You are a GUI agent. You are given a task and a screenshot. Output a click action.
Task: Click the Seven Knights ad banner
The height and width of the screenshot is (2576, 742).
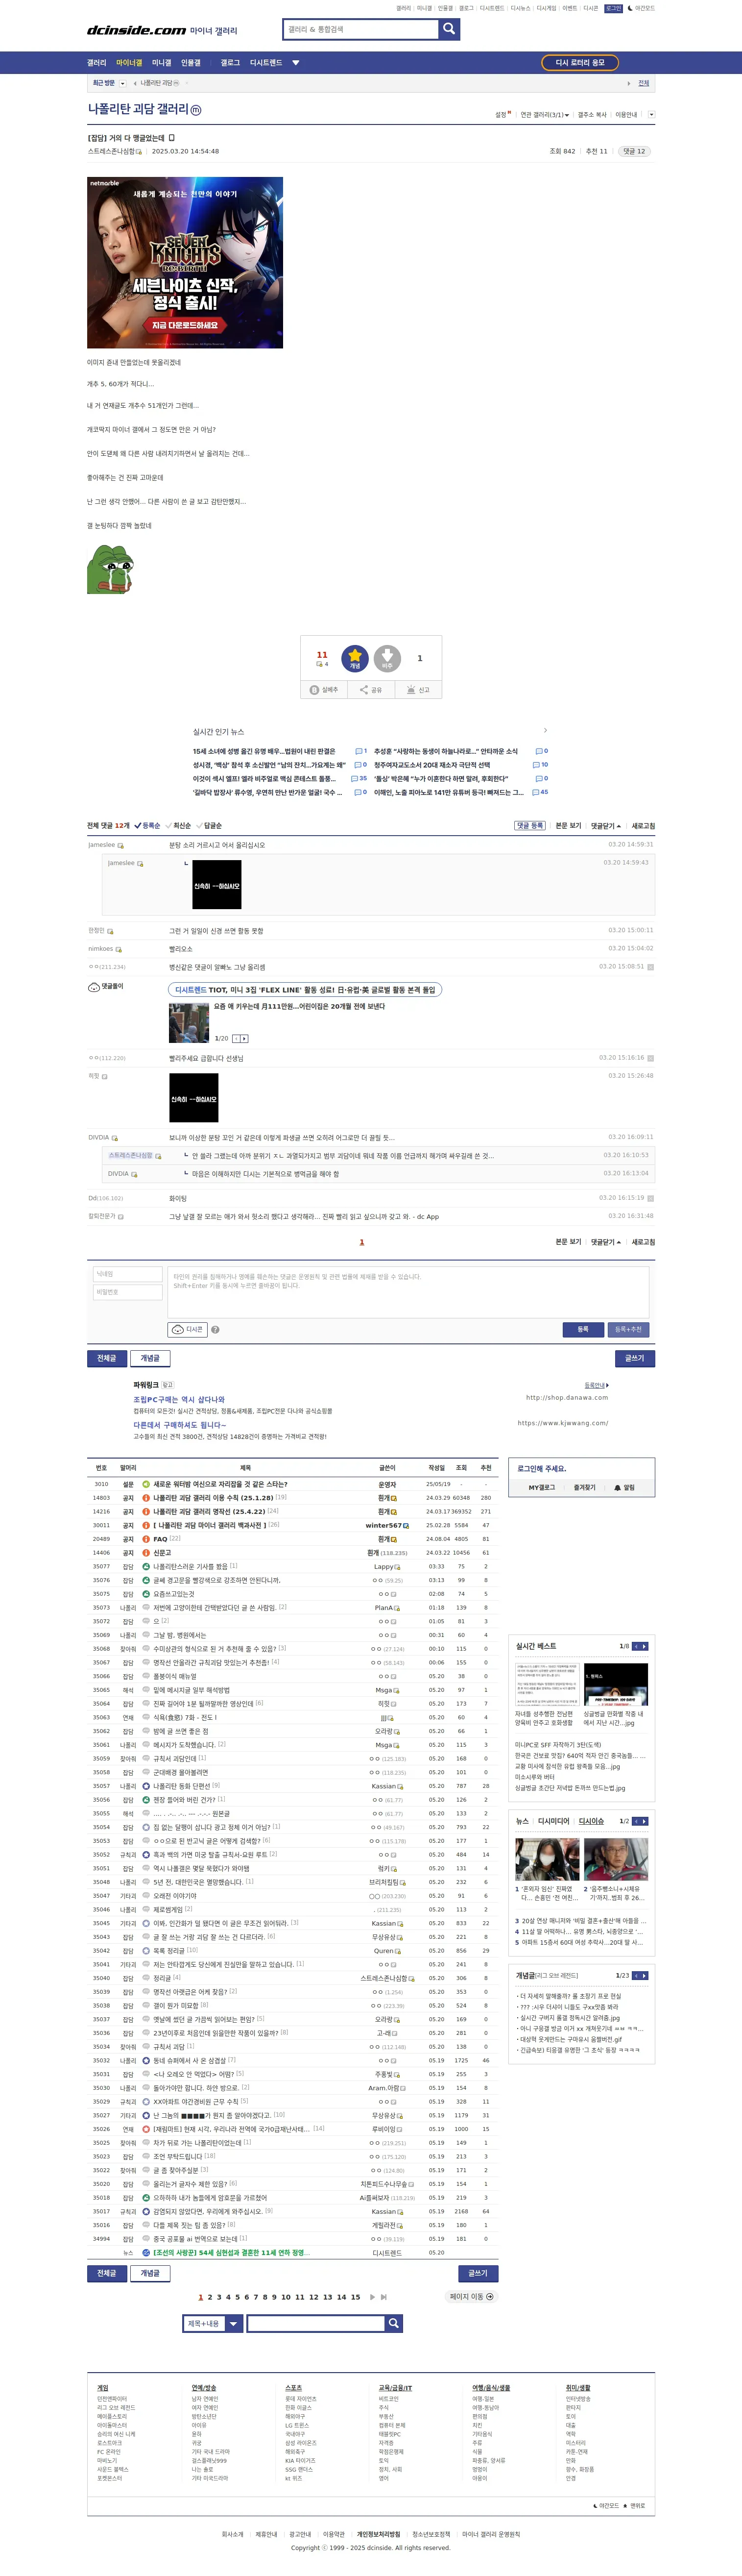click(185, 263)
